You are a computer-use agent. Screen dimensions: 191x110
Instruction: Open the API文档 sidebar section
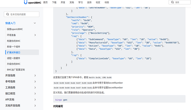(x=10, y=99)
